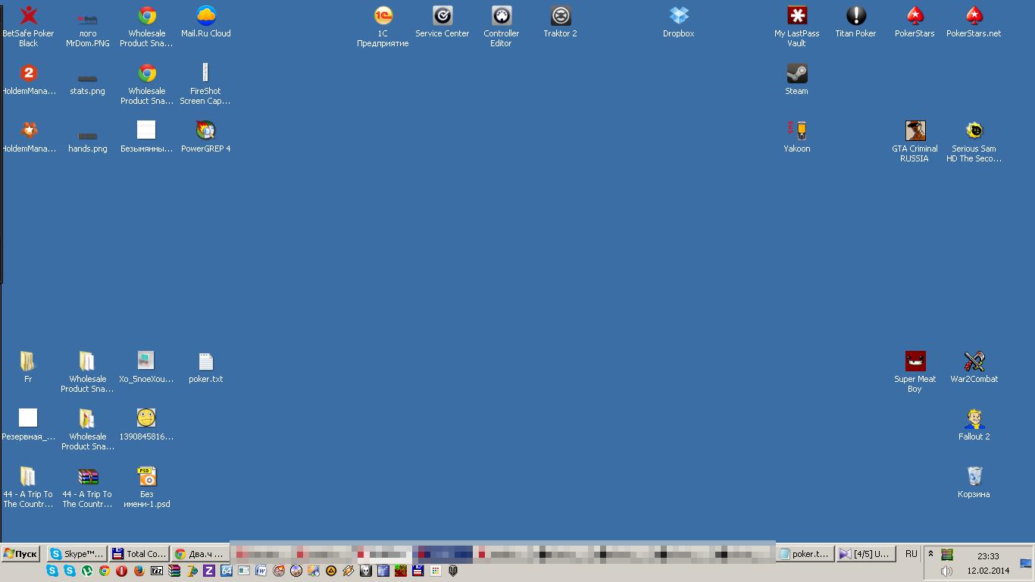Open My LastPass Vault shortcut
Viewport: 1035px width, 582px height.
797,27
